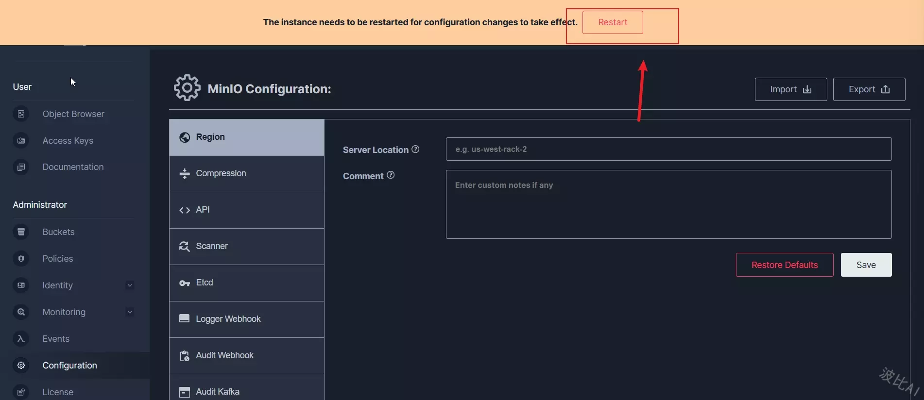Open the Documentation link
This screenshot has height=400, width=924.
point(73,167)
